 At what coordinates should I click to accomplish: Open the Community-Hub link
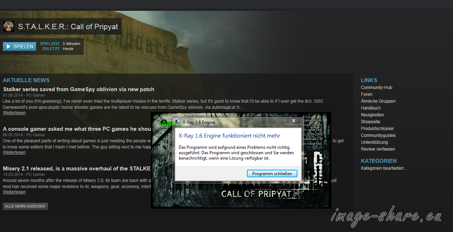click(376, 88)
